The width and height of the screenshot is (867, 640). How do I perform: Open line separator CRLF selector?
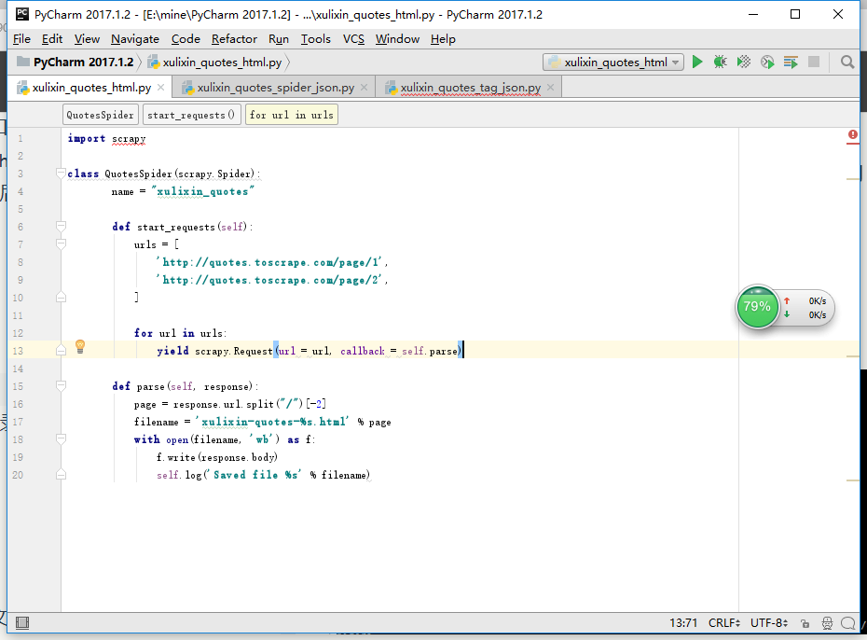[x=723, y=623]
